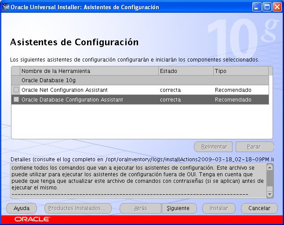Viewport: 284px width, 225px height.
Task: Click the Reintentar button
Action: pyautogui.click(x=213, y=147)
